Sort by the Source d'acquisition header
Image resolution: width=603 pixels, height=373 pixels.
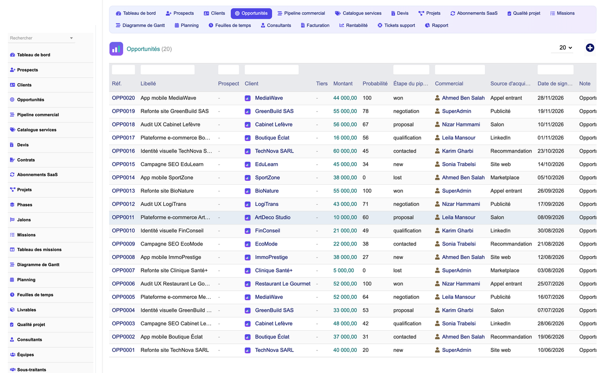(x=511, y=84)
